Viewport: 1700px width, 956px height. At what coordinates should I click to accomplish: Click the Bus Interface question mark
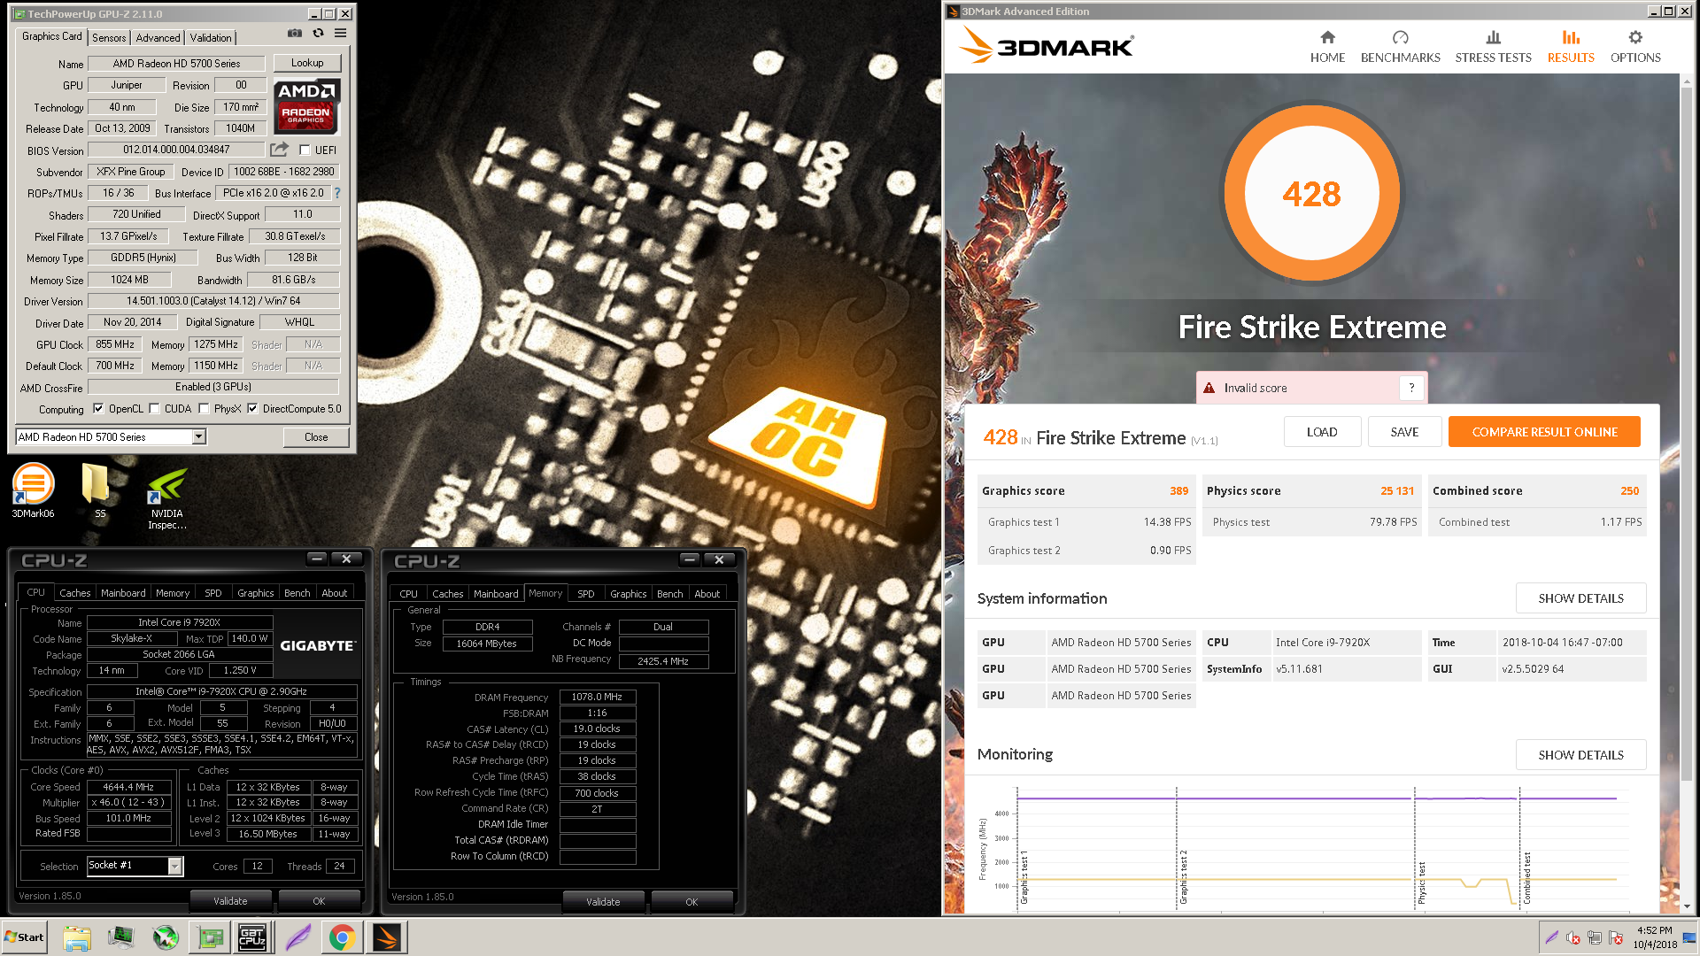click(x=336, y=192)
